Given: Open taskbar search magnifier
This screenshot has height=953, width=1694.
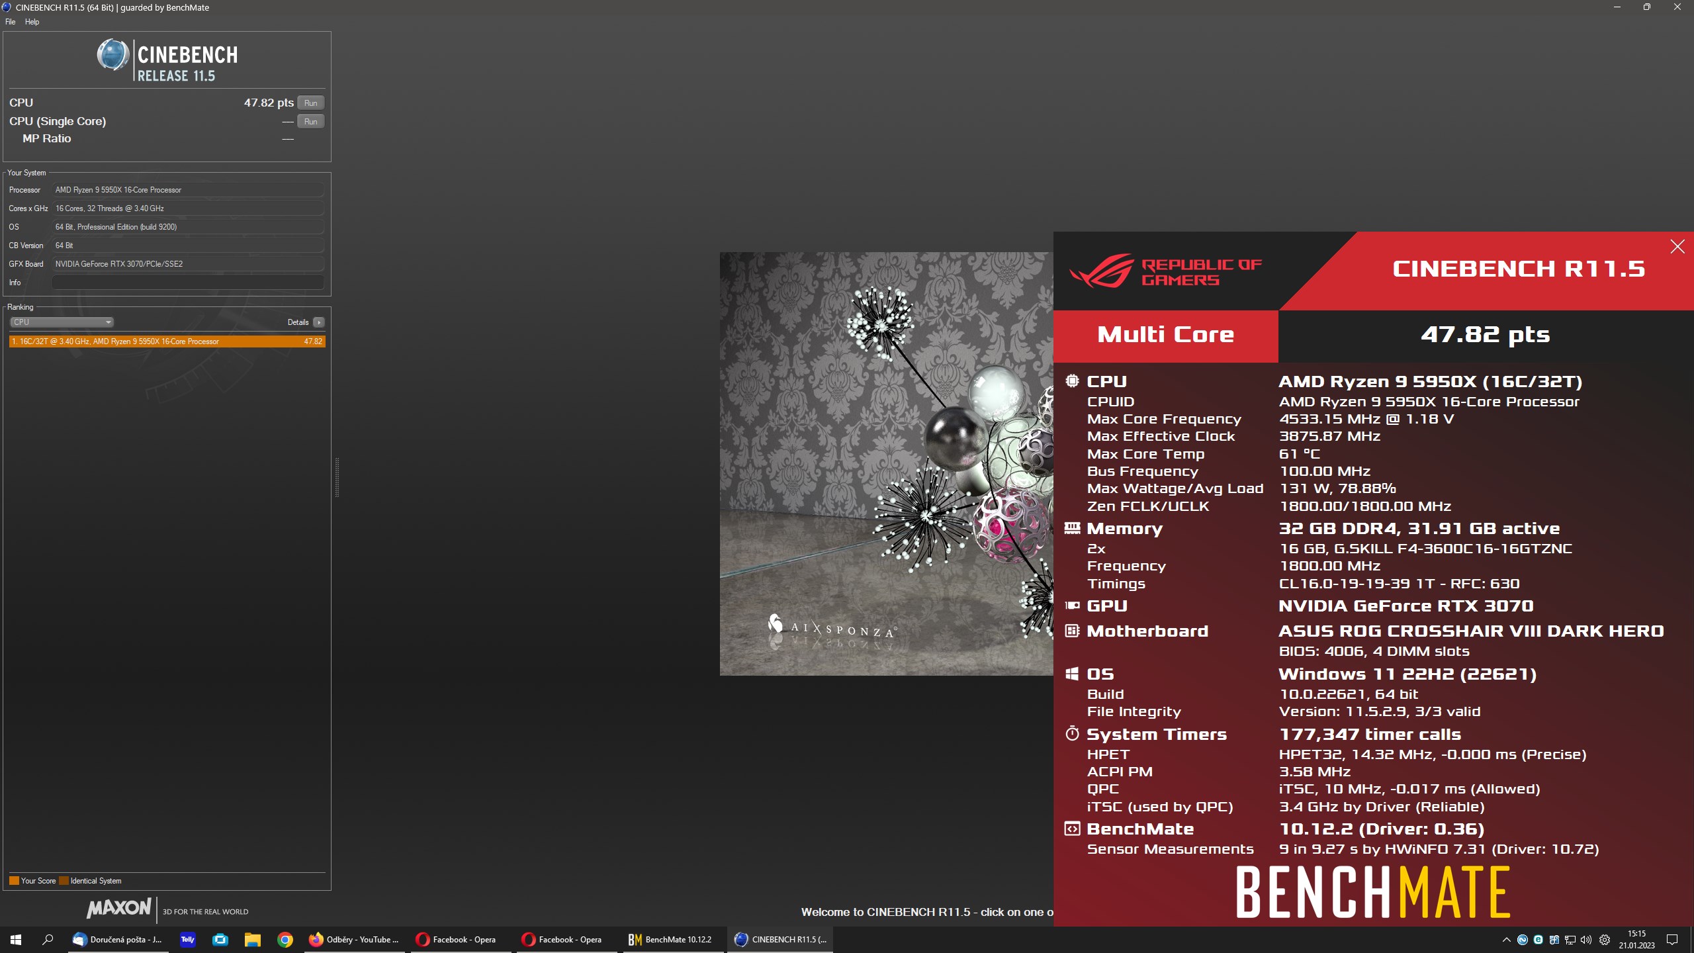Looking at the screenshot, I should (x=48, y=940).
